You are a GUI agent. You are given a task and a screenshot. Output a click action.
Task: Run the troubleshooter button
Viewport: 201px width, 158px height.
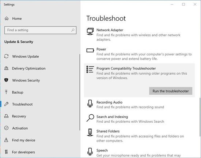pyautogui.click(x=171, y=91)
